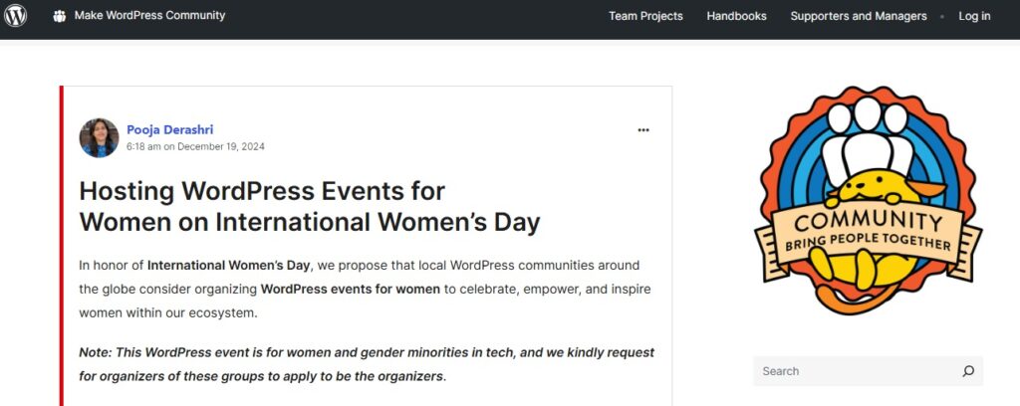Click the dot separator before Log in
1020x406 pixels.
[942, 17]
